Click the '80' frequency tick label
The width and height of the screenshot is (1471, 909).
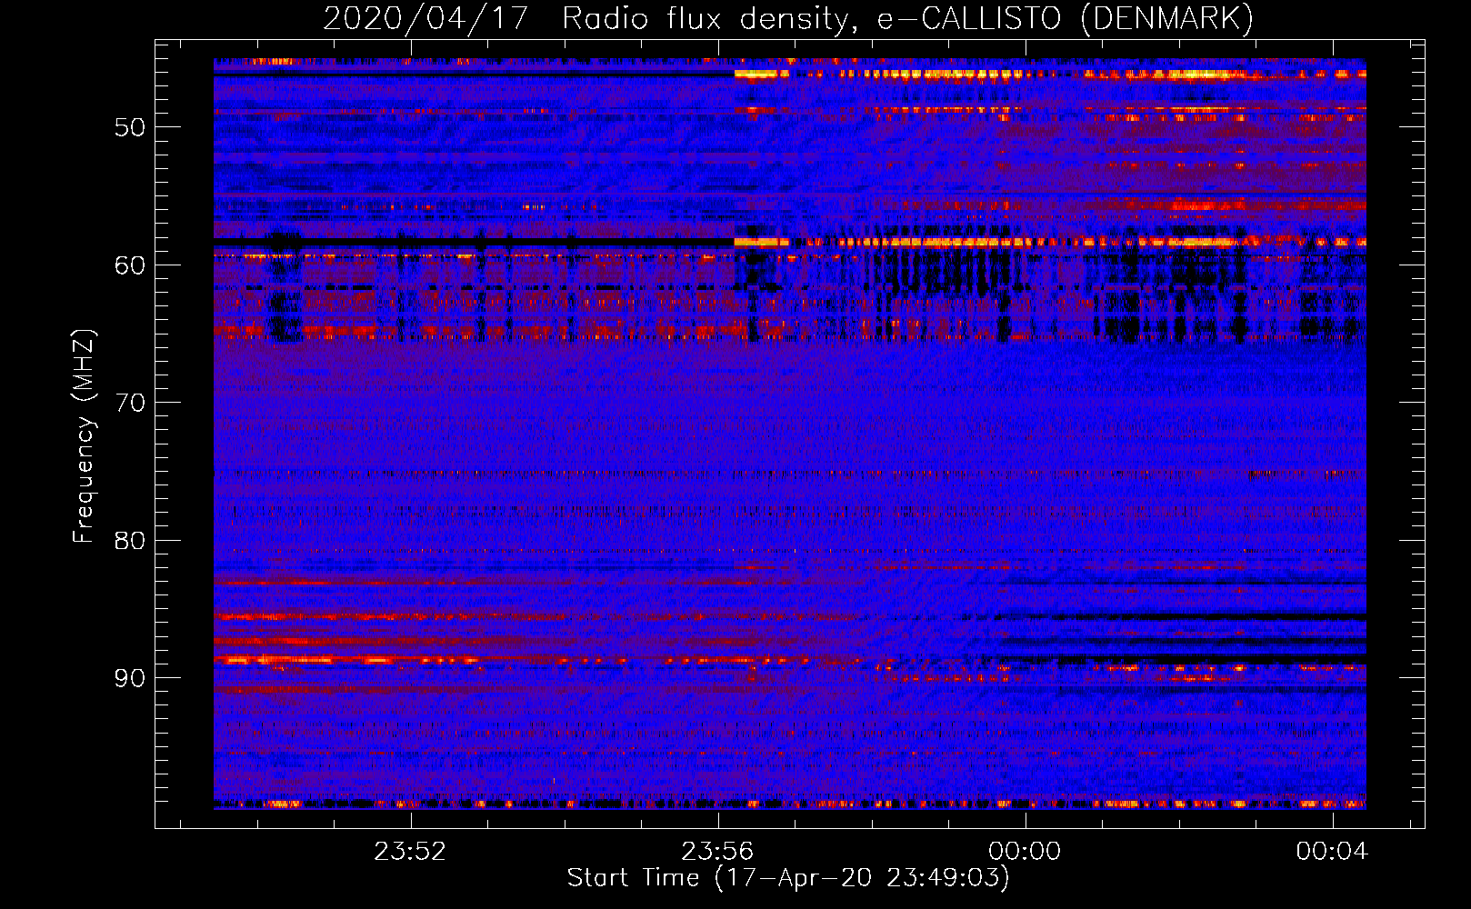[x=130, y=541]
